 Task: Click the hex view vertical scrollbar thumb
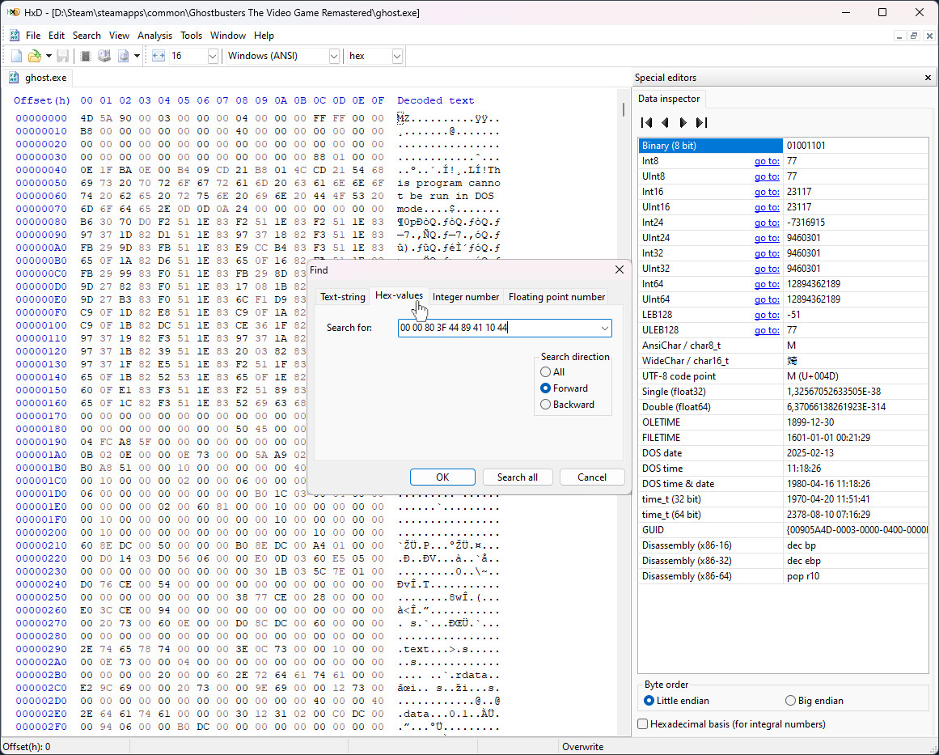pyautogui.click(x=623, y=110)
